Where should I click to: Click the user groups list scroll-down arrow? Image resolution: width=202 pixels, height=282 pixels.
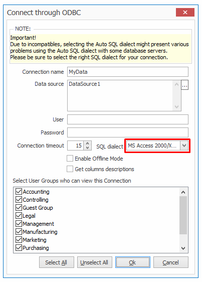tap(183, 248)
